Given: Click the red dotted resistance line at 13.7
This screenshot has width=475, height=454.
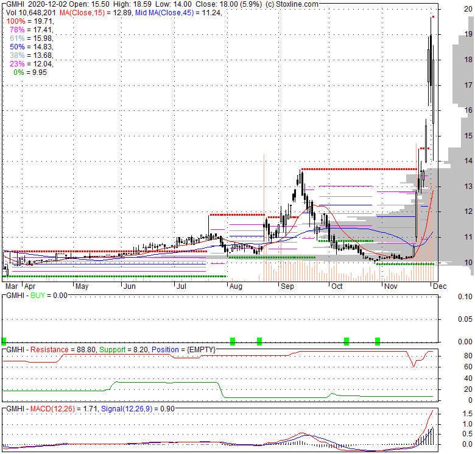Looking at the screenshot, I should point(359,169).
